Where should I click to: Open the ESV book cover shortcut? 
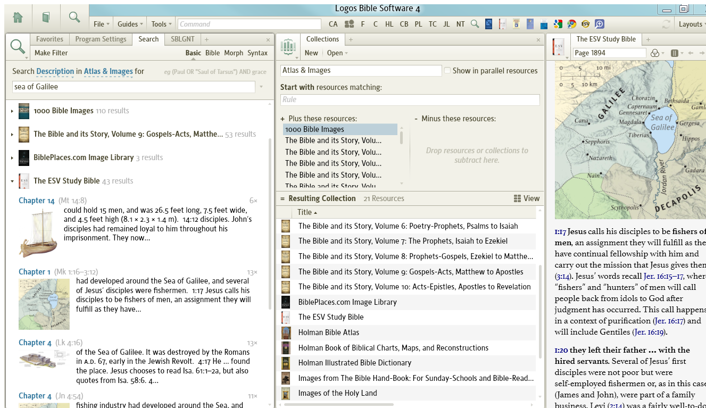click(502, 24)
